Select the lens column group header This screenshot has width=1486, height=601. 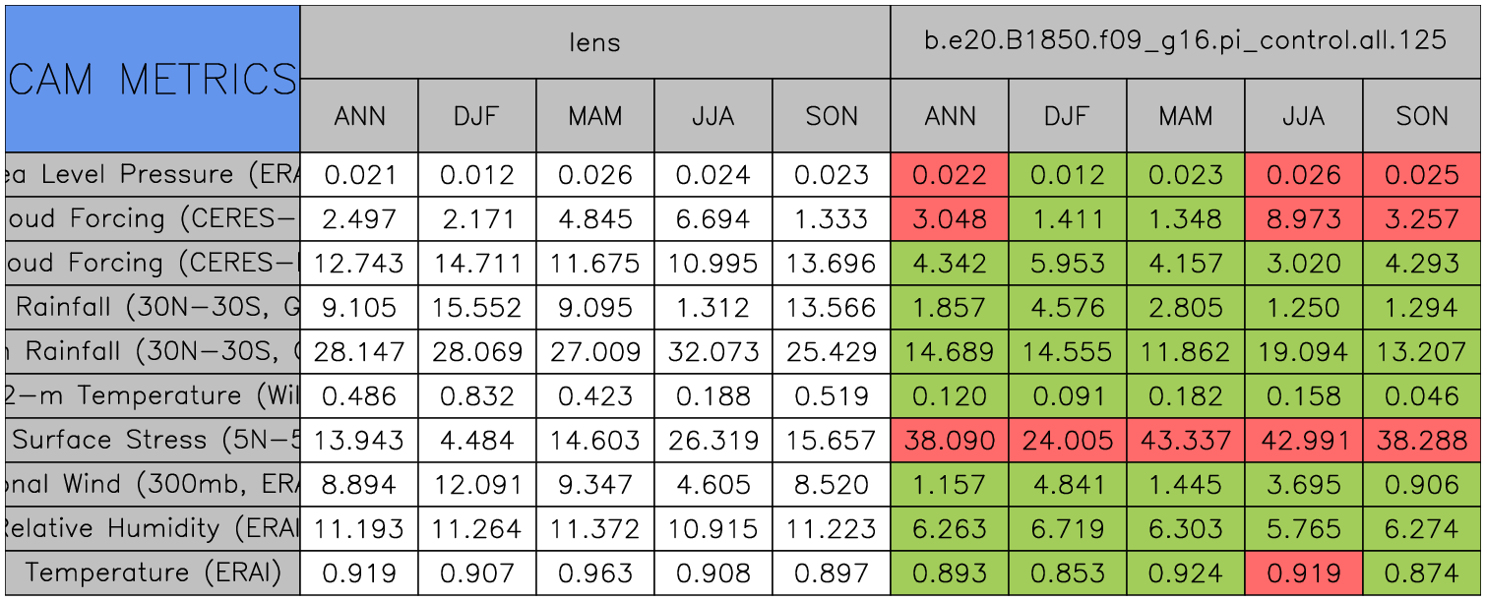594,41
